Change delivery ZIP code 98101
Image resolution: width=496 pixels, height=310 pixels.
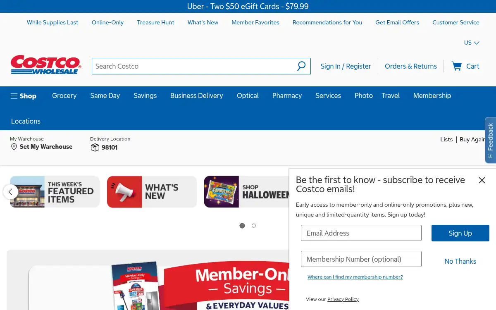(x=110, y=148)
